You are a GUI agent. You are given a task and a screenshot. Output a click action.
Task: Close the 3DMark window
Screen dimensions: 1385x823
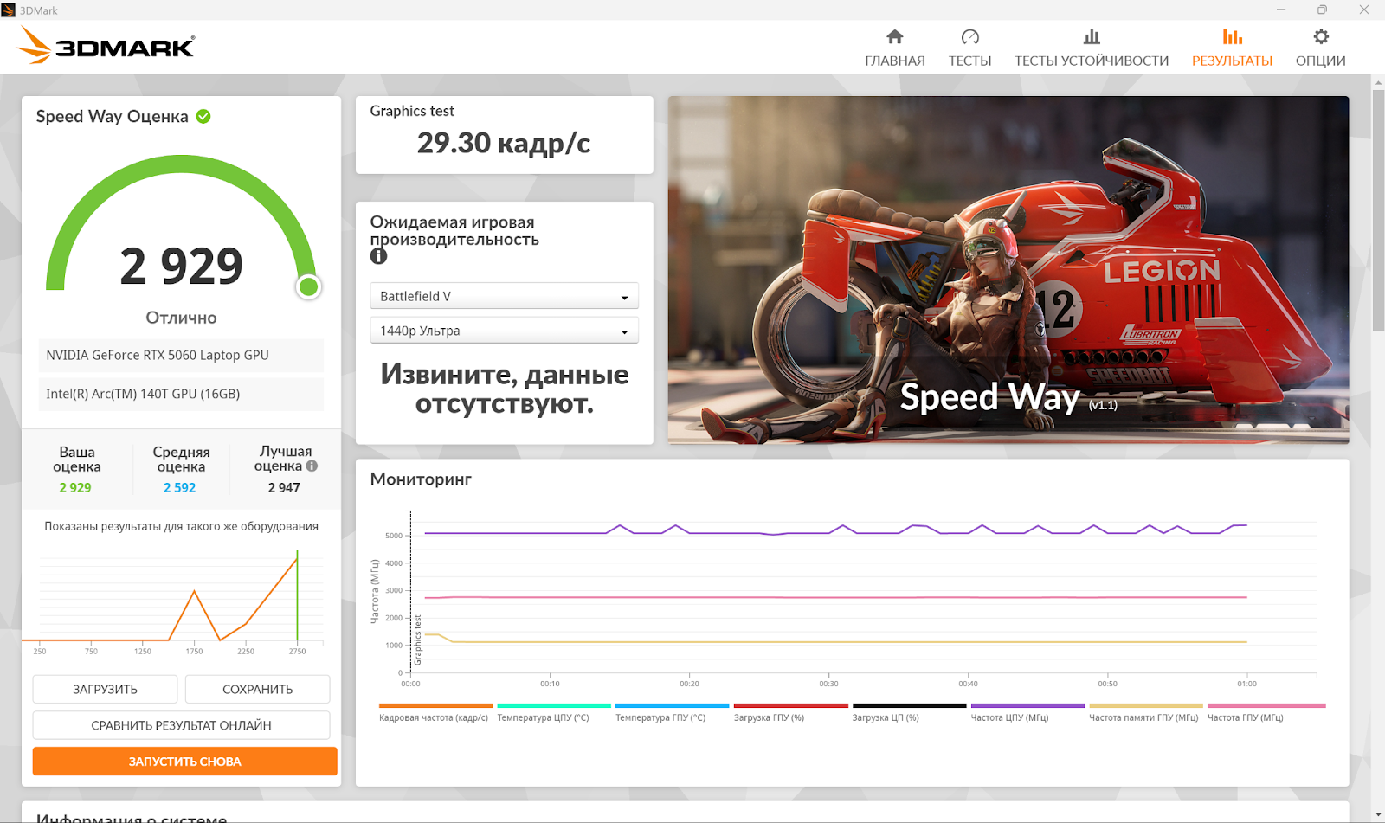1364,10
